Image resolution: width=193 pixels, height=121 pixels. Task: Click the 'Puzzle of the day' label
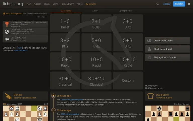click(x=182, y=104)
